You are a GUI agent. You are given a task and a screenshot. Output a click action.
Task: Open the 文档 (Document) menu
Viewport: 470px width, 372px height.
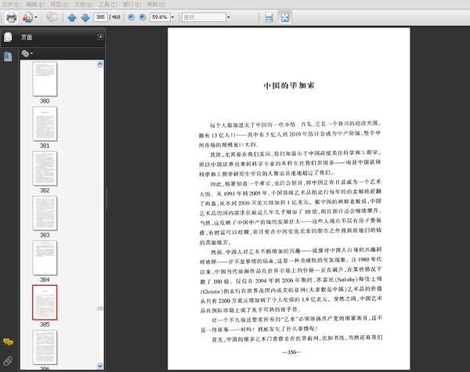[83, 4]
